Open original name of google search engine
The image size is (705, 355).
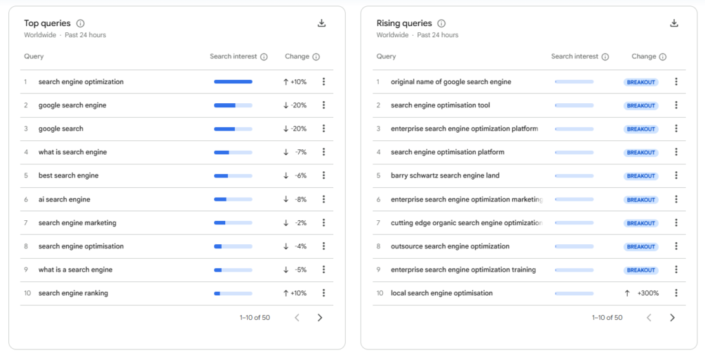pyautogui.click(x=451, y=82)
